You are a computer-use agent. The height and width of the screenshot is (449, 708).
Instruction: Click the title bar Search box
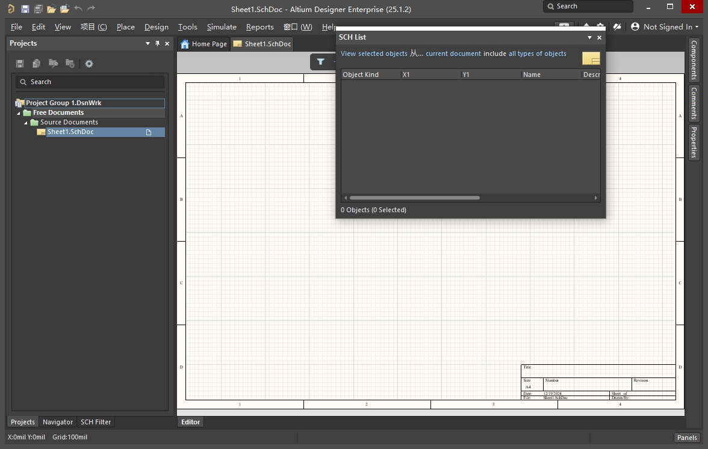[x=588, y=6]
